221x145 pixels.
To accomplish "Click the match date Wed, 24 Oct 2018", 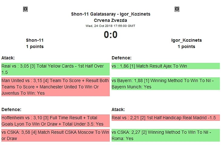I will pos(110,26).
